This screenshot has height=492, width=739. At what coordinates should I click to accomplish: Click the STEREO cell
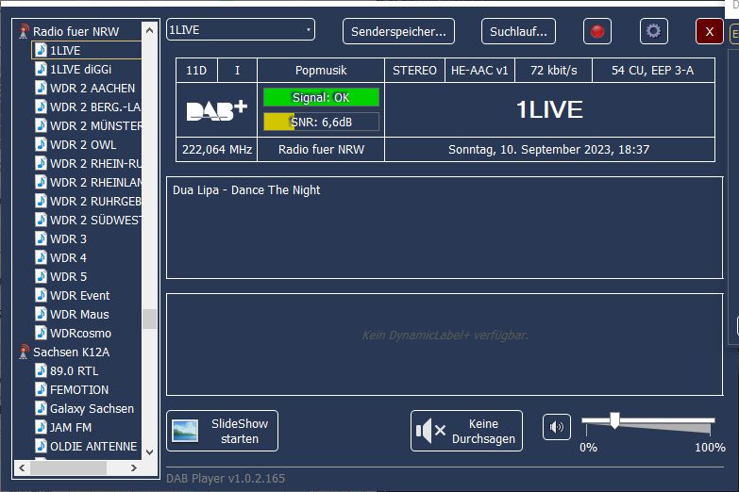point(414,71)
